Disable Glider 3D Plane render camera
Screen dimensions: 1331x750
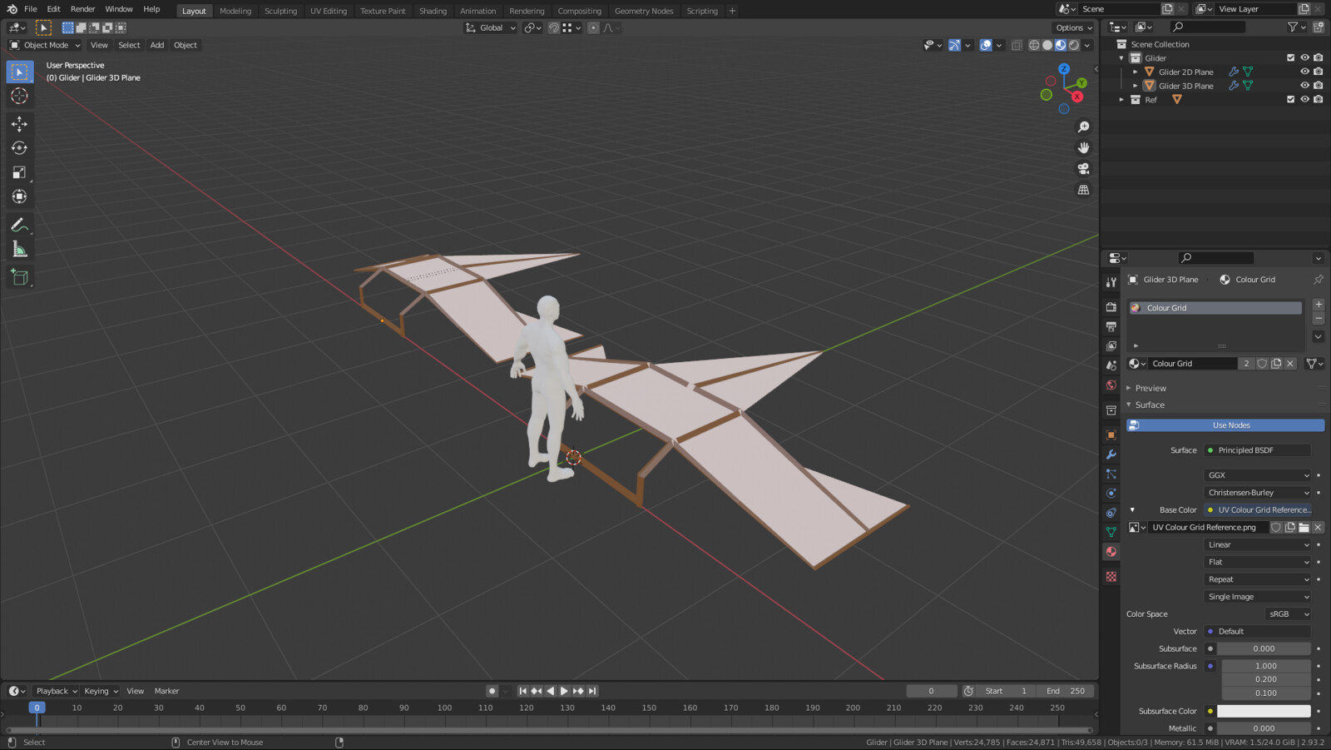(1319, 86)
